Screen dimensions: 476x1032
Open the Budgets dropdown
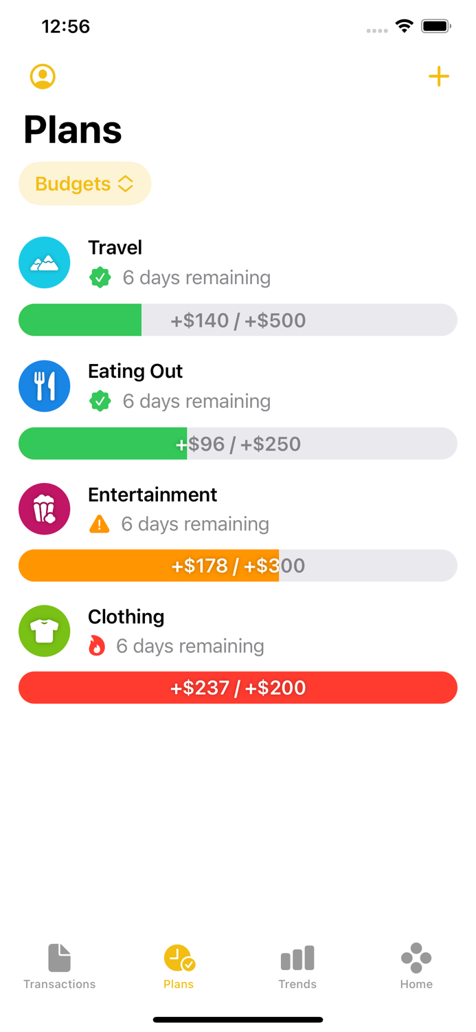coord(84,184)
